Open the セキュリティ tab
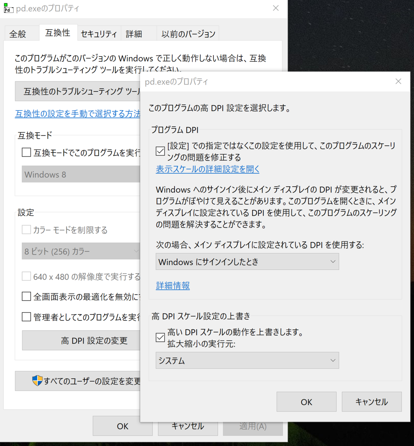The height and width of the screenshot is (446, 414). point(99,34)
